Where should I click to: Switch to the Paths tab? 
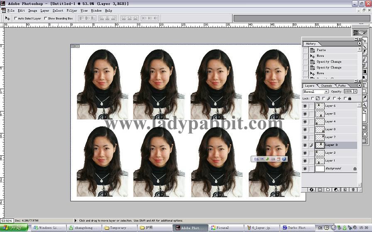pyautogui.click(x=342, y=86)
